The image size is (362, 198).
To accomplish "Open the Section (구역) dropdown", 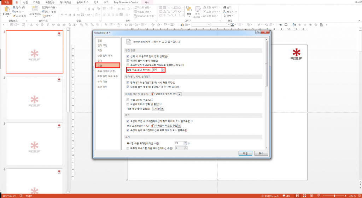I will [48, 16].
